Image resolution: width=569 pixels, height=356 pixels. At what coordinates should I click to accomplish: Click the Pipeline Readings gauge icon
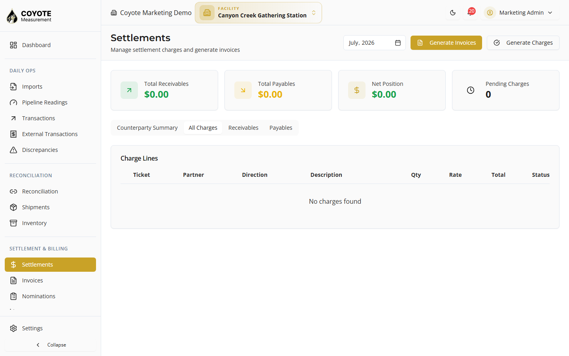[x=13, y=102]
